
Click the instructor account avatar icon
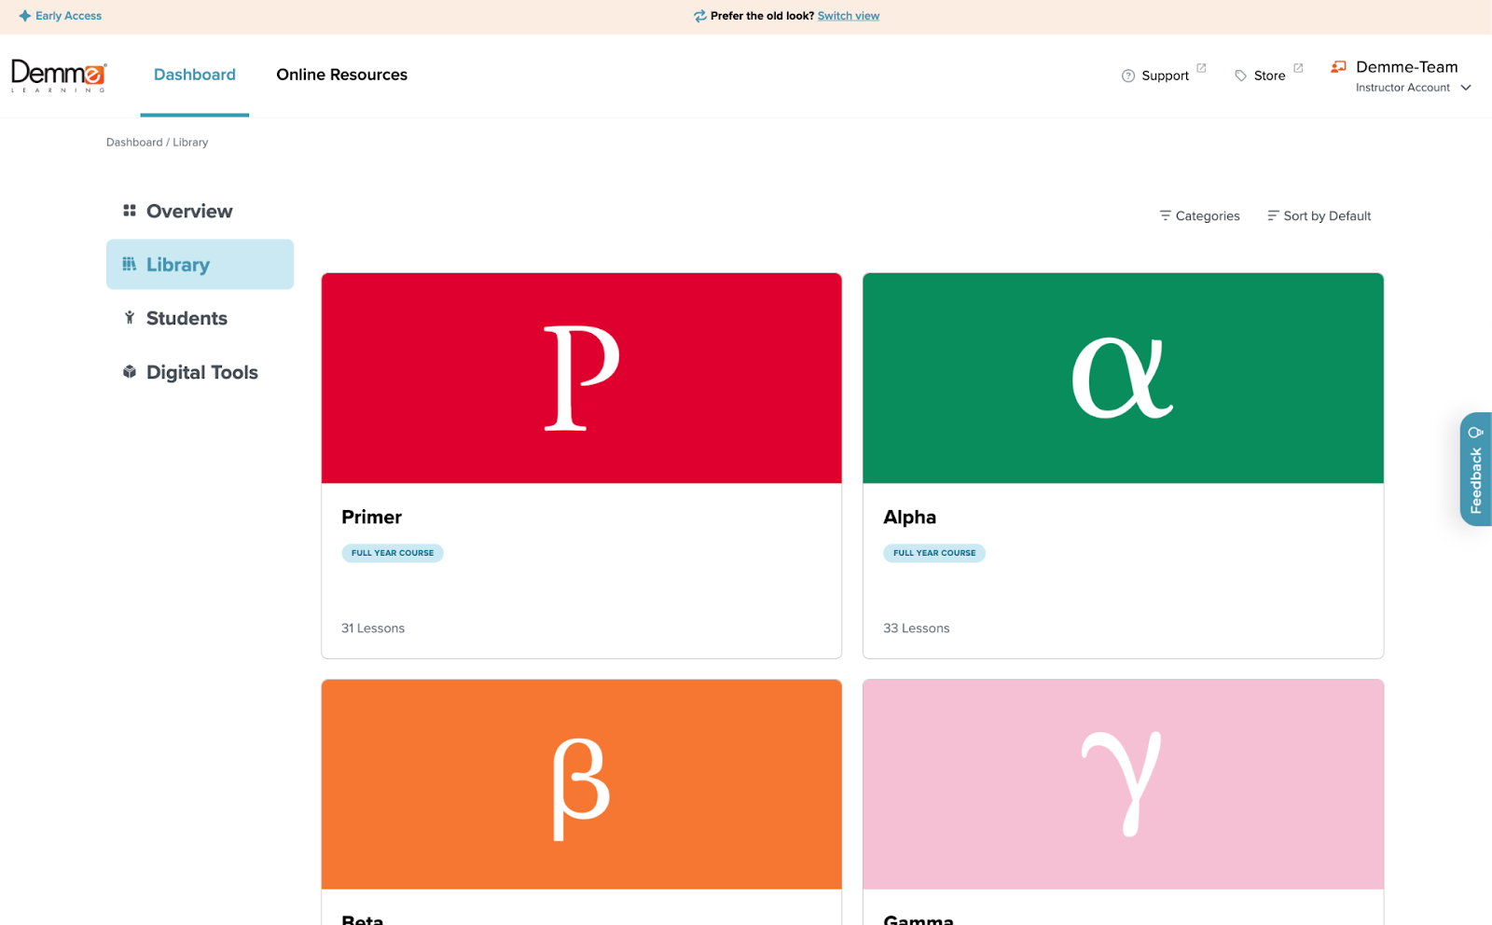(x=1338, y=66)
